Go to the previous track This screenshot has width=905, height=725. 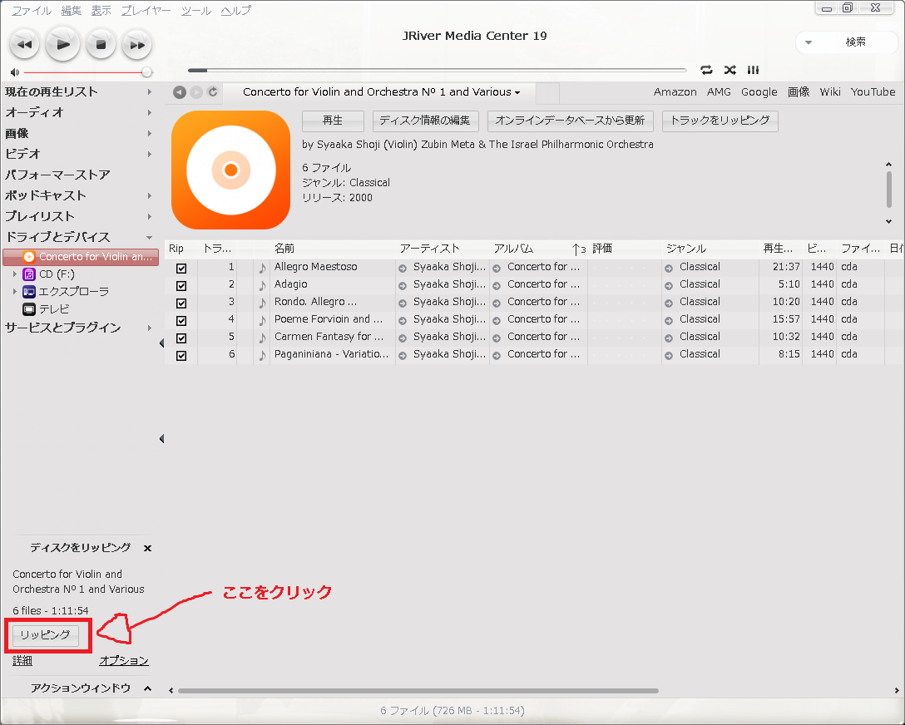coord(24,44)
